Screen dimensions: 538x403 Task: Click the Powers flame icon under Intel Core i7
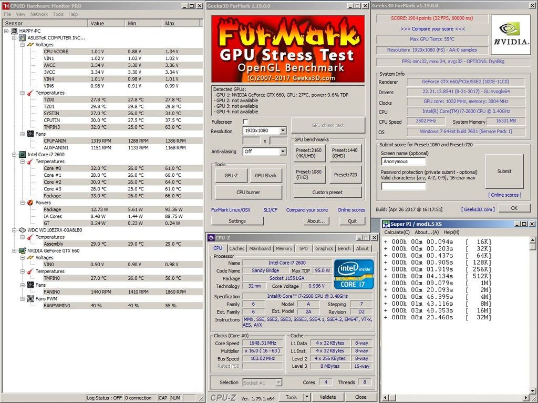point(30,203)
